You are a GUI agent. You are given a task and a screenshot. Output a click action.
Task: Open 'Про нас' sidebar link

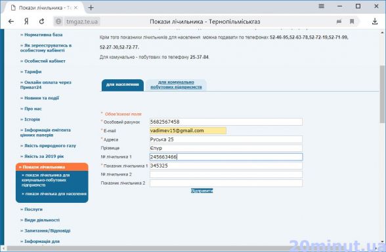click(31, 109)
